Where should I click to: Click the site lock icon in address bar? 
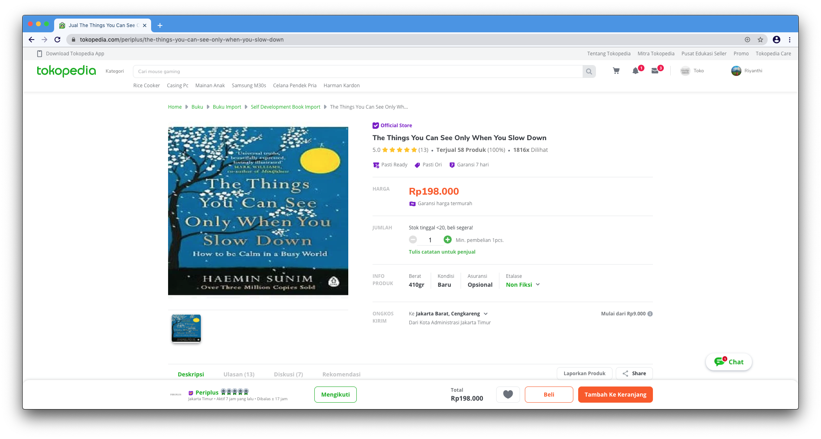73,40
